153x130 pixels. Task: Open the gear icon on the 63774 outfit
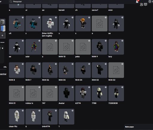click(89, 87)
